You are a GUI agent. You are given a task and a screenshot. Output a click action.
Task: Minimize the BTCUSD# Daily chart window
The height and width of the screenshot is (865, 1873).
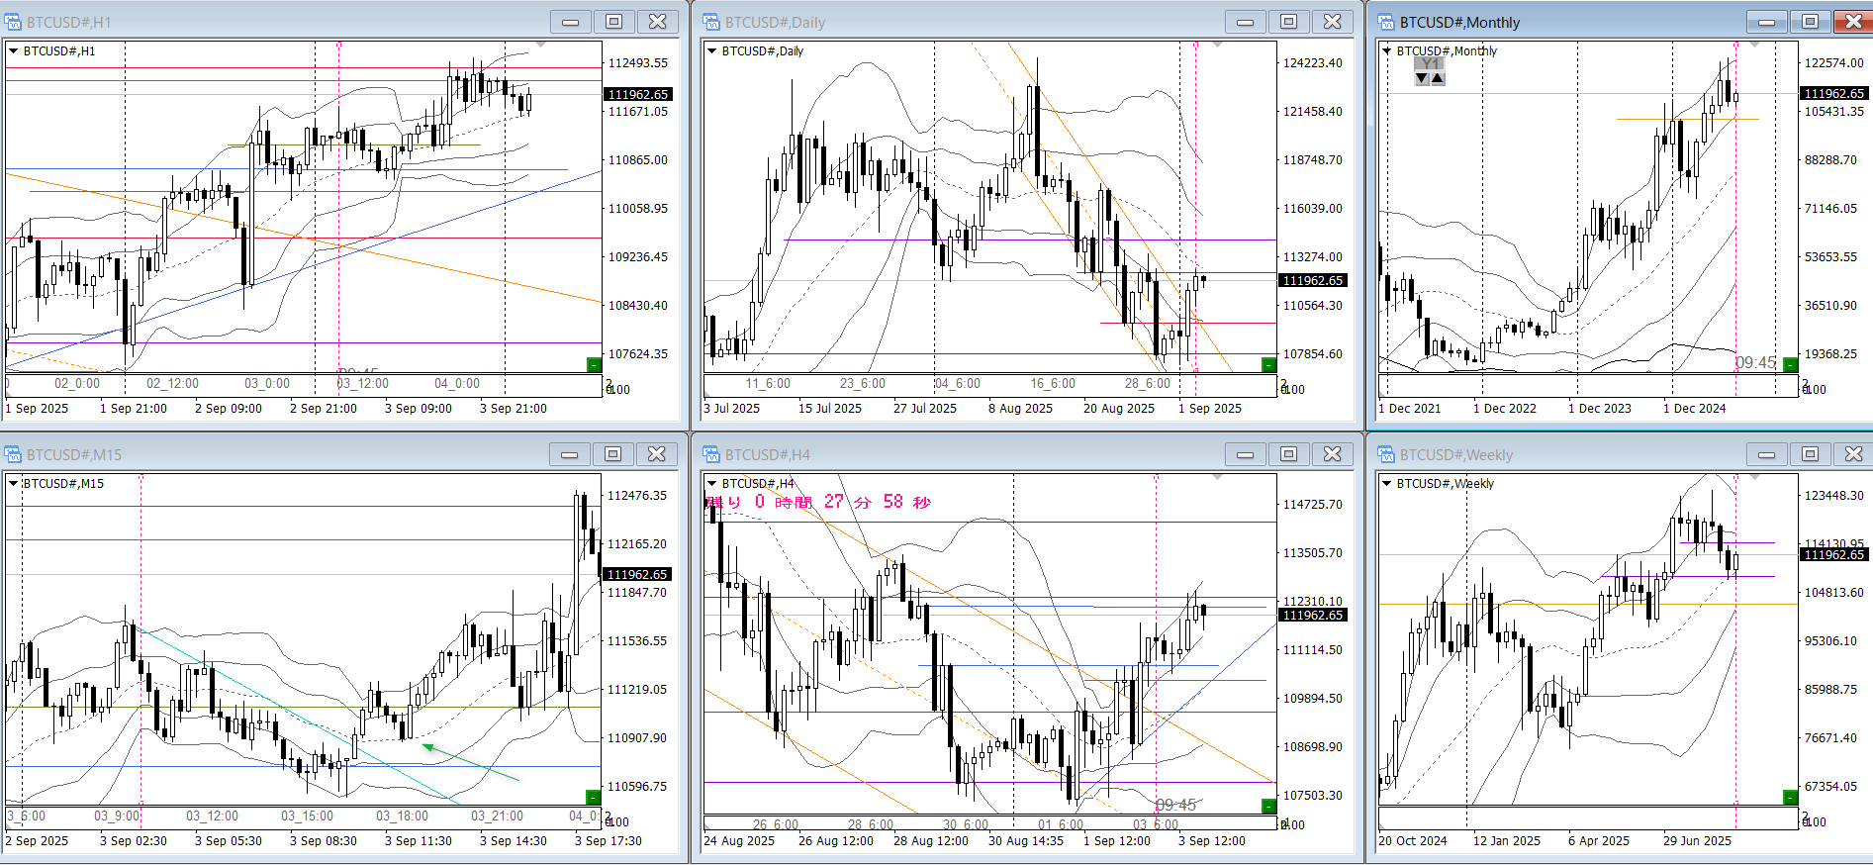click(x=1245, y=22)
